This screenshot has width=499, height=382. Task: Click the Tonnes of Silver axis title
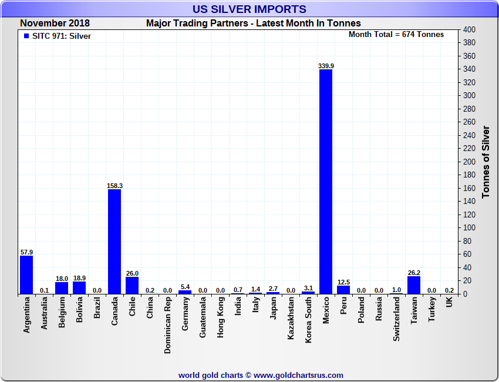tap(485, 162)
